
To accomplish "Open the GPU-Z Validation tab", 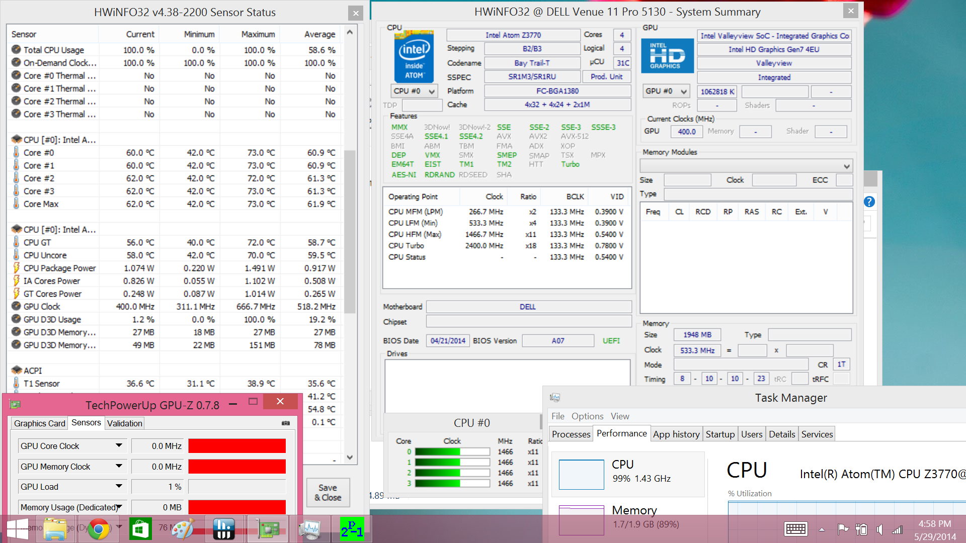I will point(124,423).
